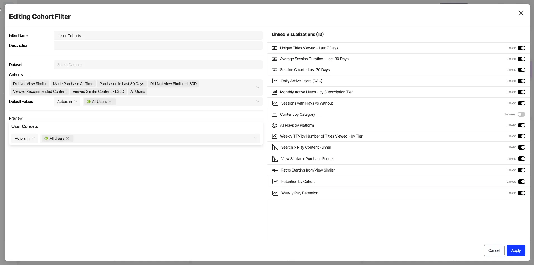
Task: Click the number icon beside Unique Titles Viewed
Action: [x=275, y=48]
